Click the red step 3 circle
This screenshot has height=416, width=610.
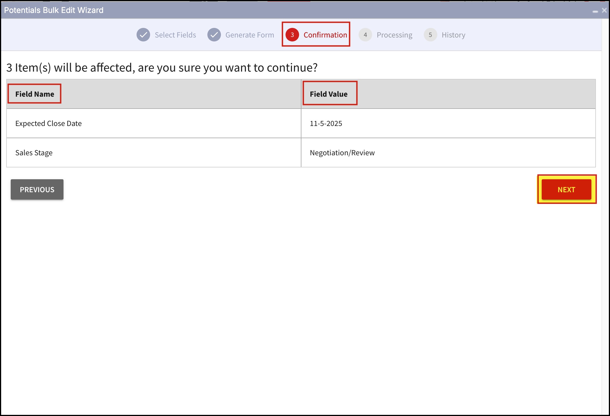coord(292,35)
